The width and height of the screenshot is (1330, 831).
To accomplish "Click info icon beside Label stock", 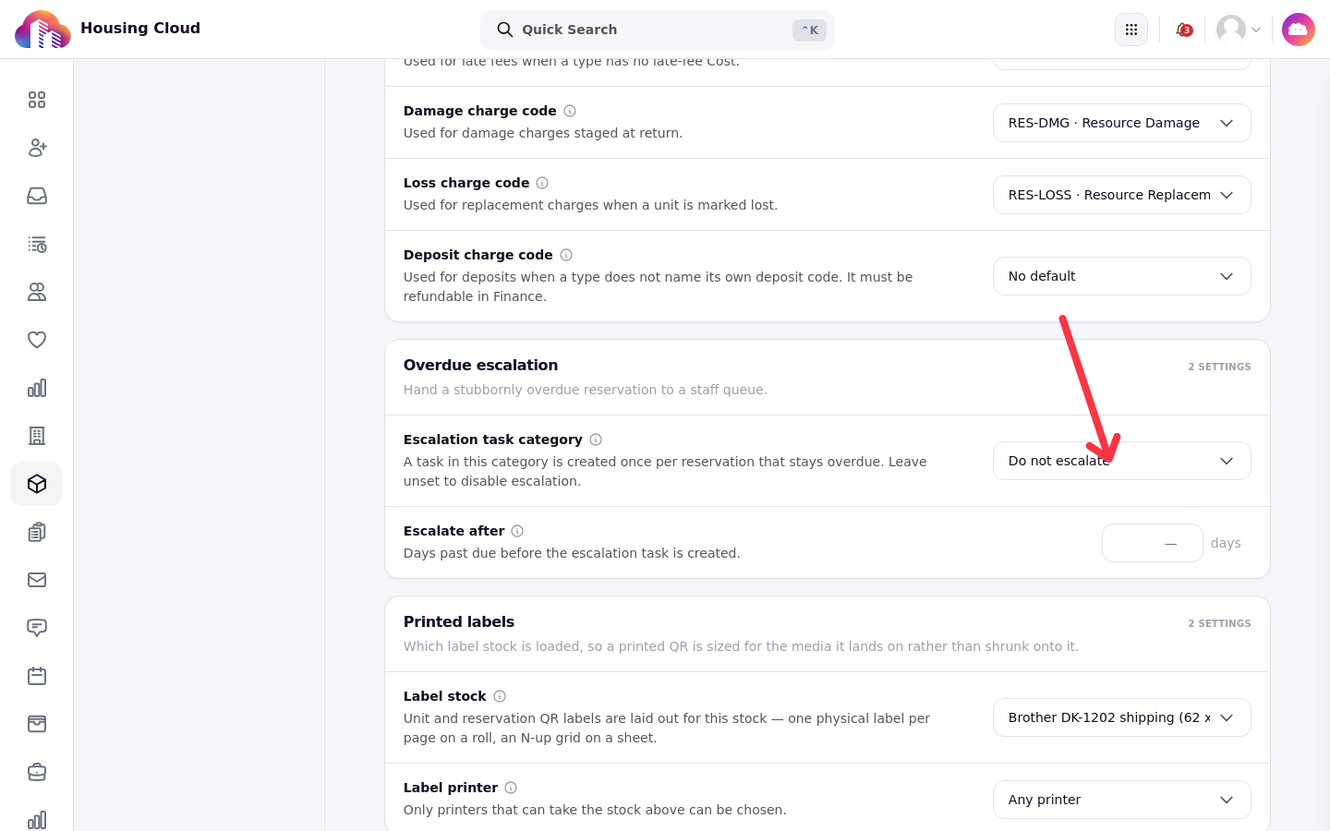I will tap(500, 696).
